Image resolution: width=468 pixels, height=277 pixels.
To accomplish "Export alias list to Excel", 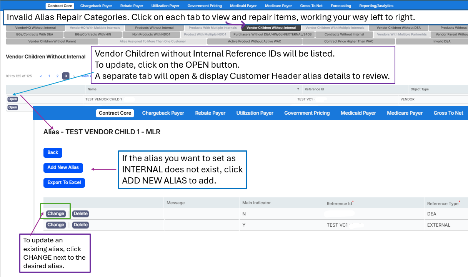I will click(x=64, y=182).
